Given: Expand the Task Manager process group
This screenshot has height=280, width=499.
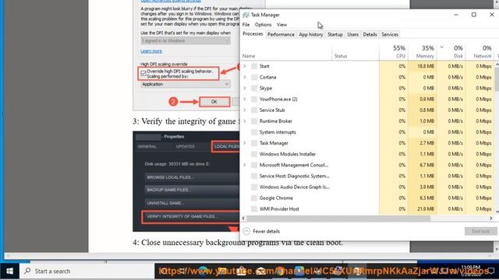Looking at the screenshot, I should point(245,143).
